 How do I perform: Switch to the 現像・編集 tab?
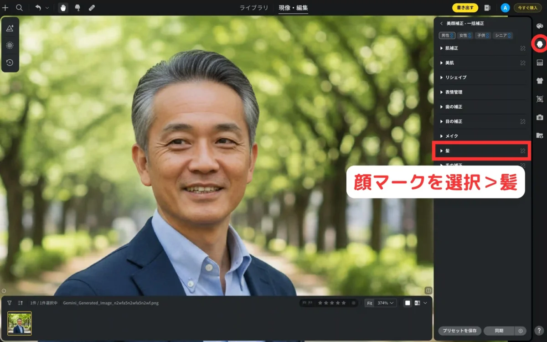(293, 8)
